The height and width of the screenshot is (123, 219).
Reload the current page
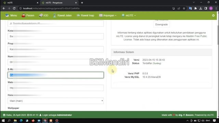pos(14,8)
